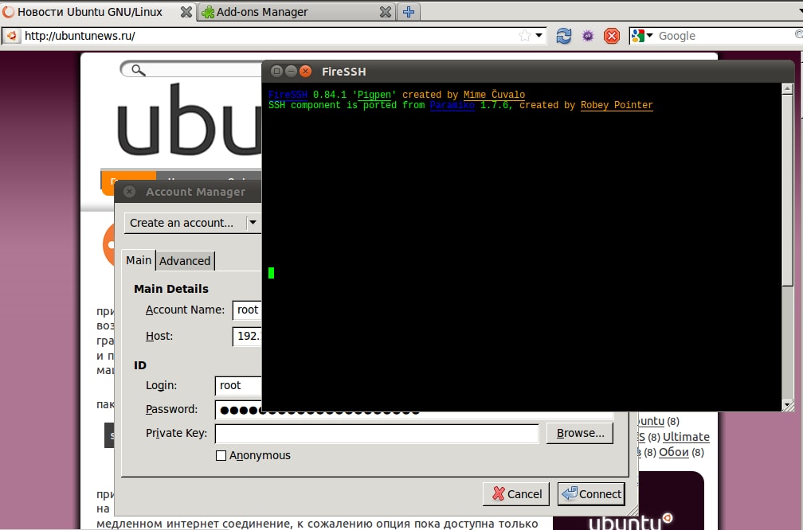
Task: Click the magnifier icon in the page search box
Action: 139,70
